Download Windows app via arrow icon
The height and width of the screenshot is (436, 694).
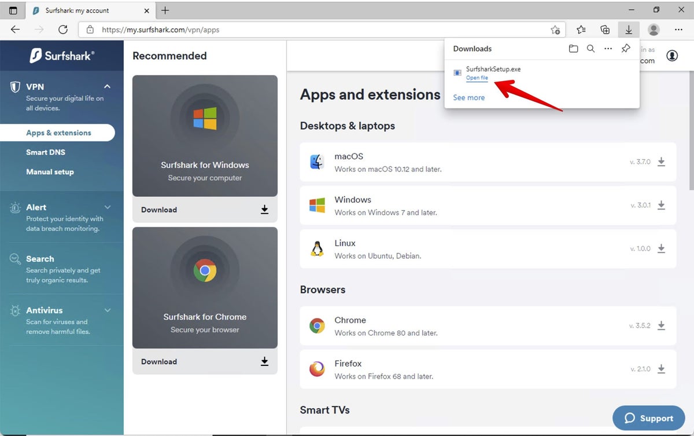(x=661, y=206)
